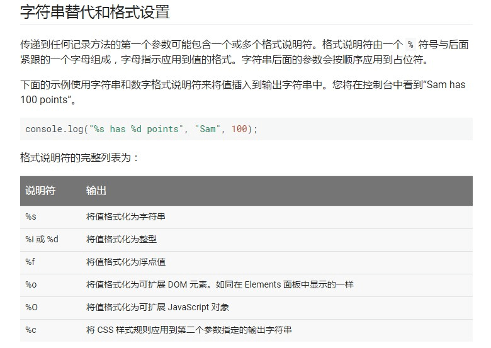Click the paragraph starting with 下面的示例使用
The image size is (491, 348).
243,92
